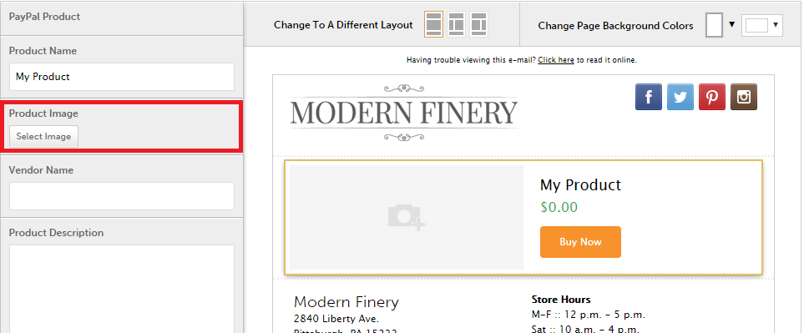The width and height of the screenshot is (804, 333).
Task: Expand the second background color dropdown arrow
Action: tap(776, 24)
